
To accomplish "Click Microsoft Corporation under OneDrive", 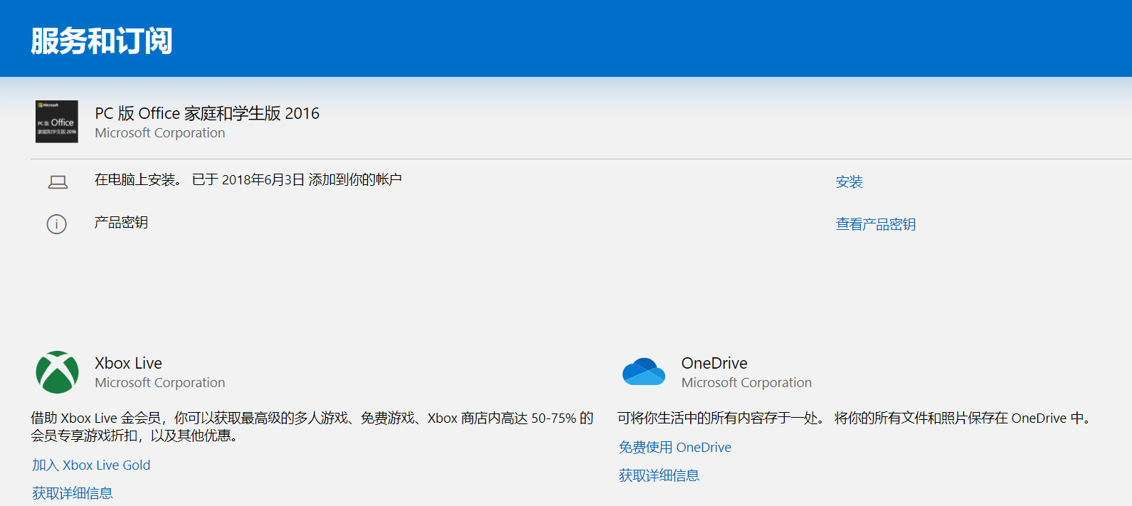I will click(x=746, y=383).
